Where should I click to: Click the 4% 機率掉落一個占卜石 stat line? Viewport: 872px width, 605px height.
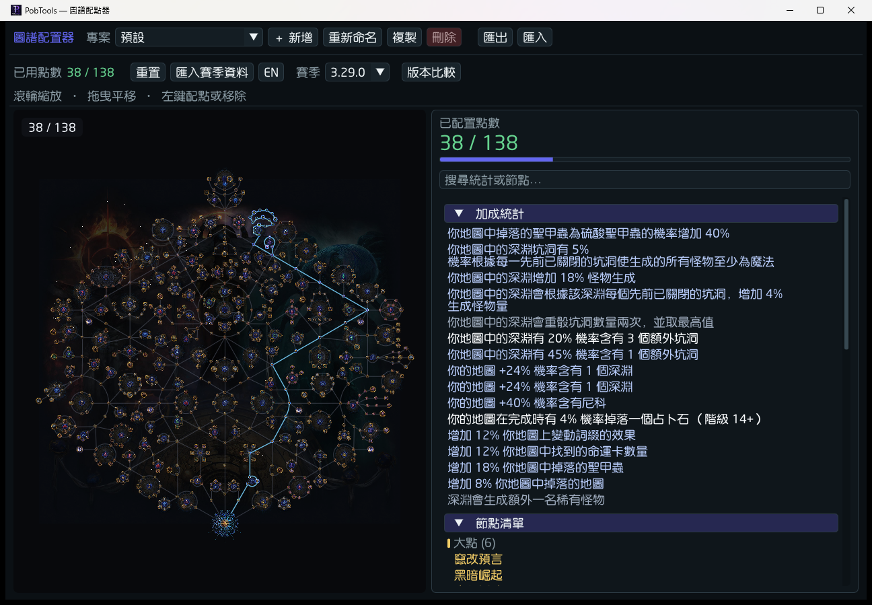(605, 419)
